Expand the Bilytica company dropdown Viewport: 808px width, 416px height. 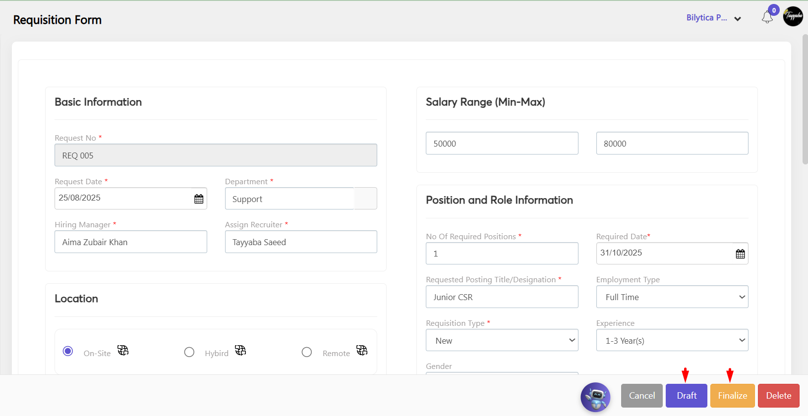point(713,18)
